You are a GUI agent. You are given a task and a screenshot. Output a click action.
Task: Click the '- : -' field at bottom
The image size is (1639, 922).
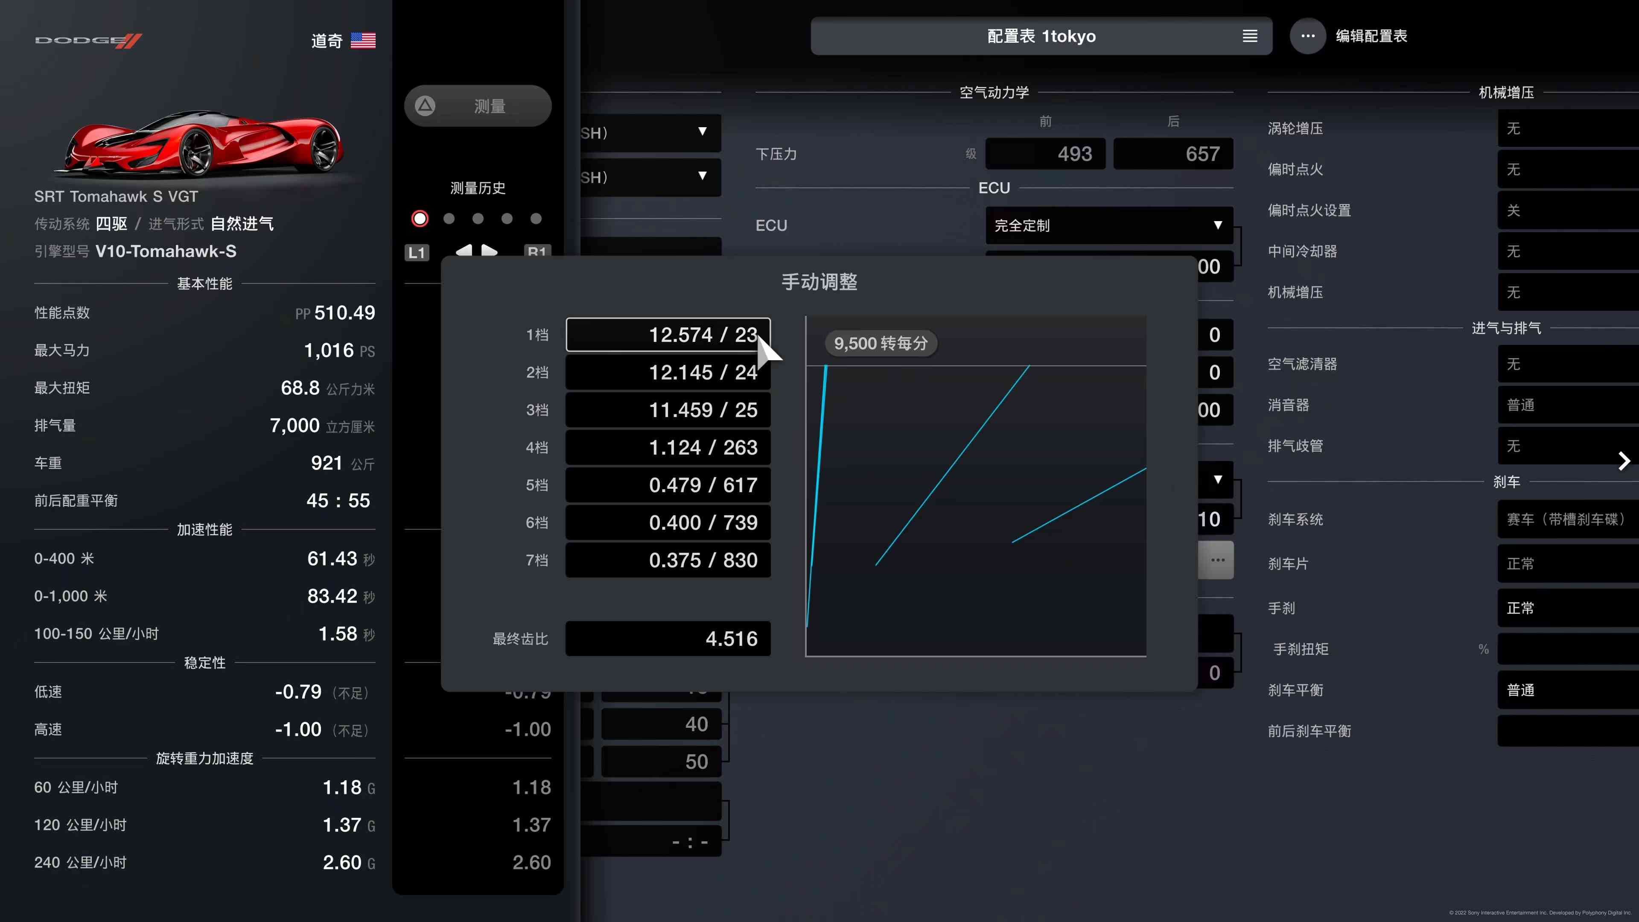point(651,842)
